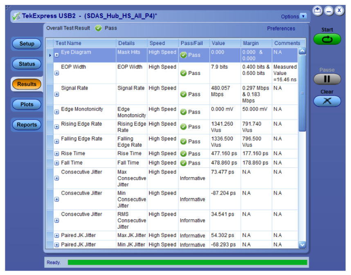The width and height of the screenshot is (351, 275).
Task: Click the results scrollbar down arrow
Action: [302, 245]
